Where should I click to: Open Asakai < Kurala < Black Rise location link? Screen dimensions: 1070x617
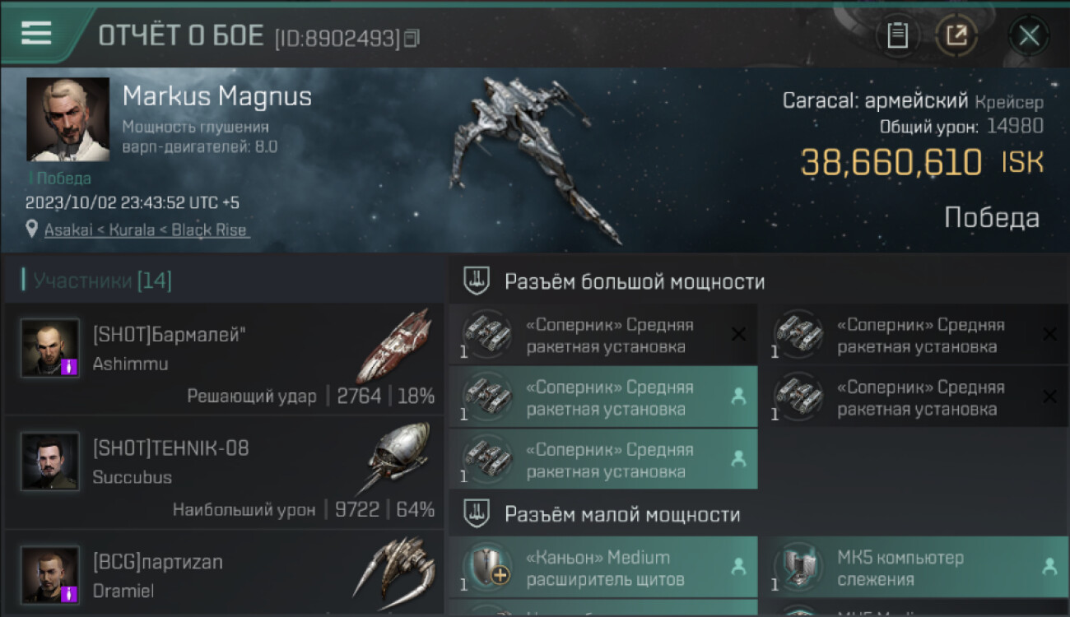tap(147, 230)
